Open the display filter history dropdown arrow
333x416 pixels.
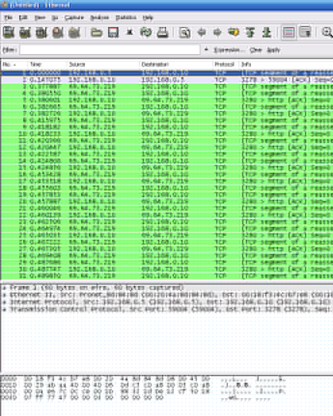pos(207,50)
